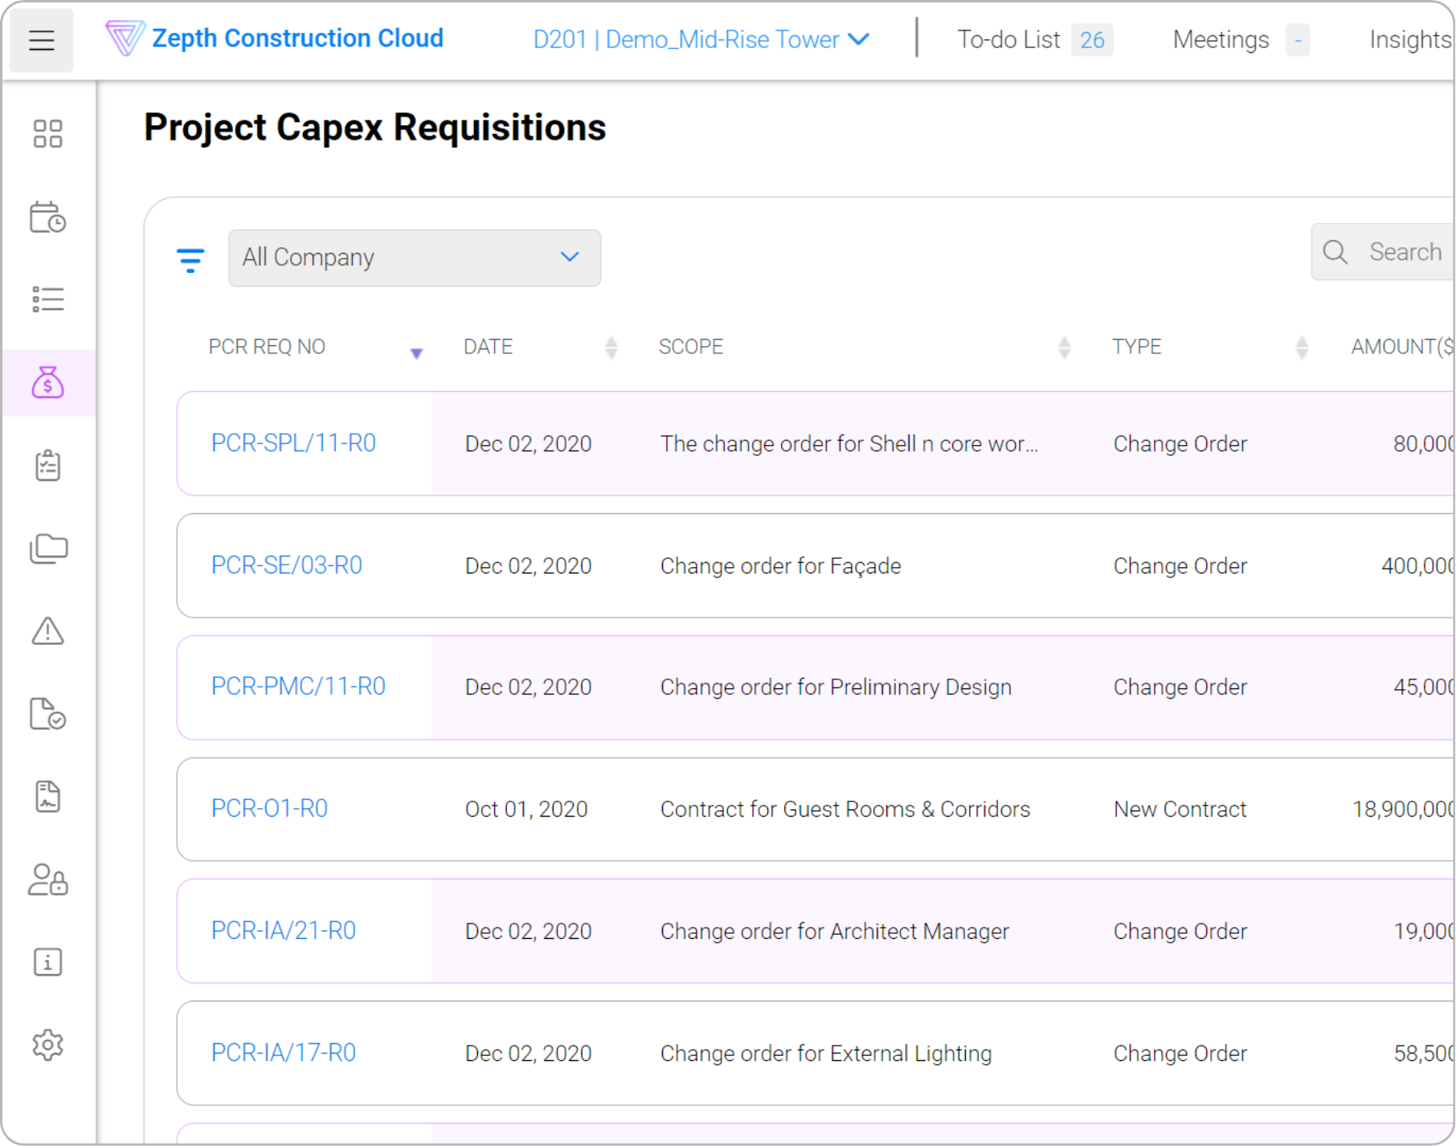The height and width of the screenshot is (1146, 1456).
Task: Open the dashboard grid icon in sidebar
Action: pyautogui.click(x=47, y=133)
